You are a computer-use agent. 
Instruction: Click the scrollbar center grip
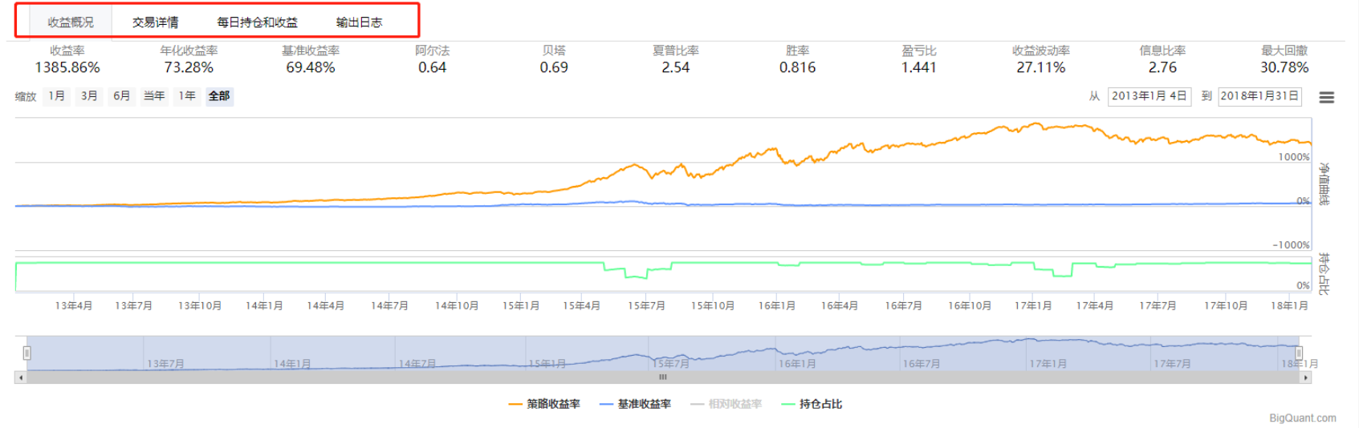(663, 377)
